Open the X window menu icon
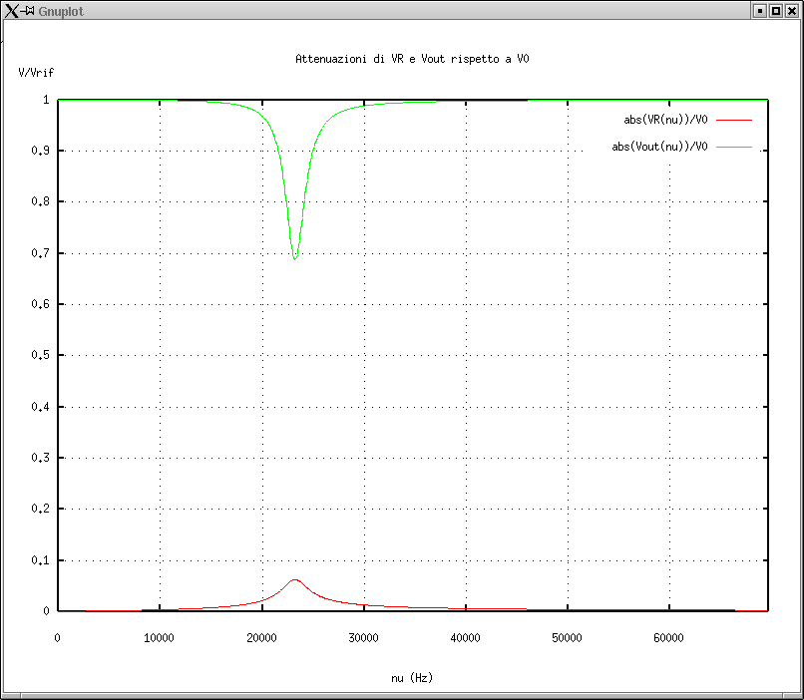 pyautogui.click(x=11, y=11)
